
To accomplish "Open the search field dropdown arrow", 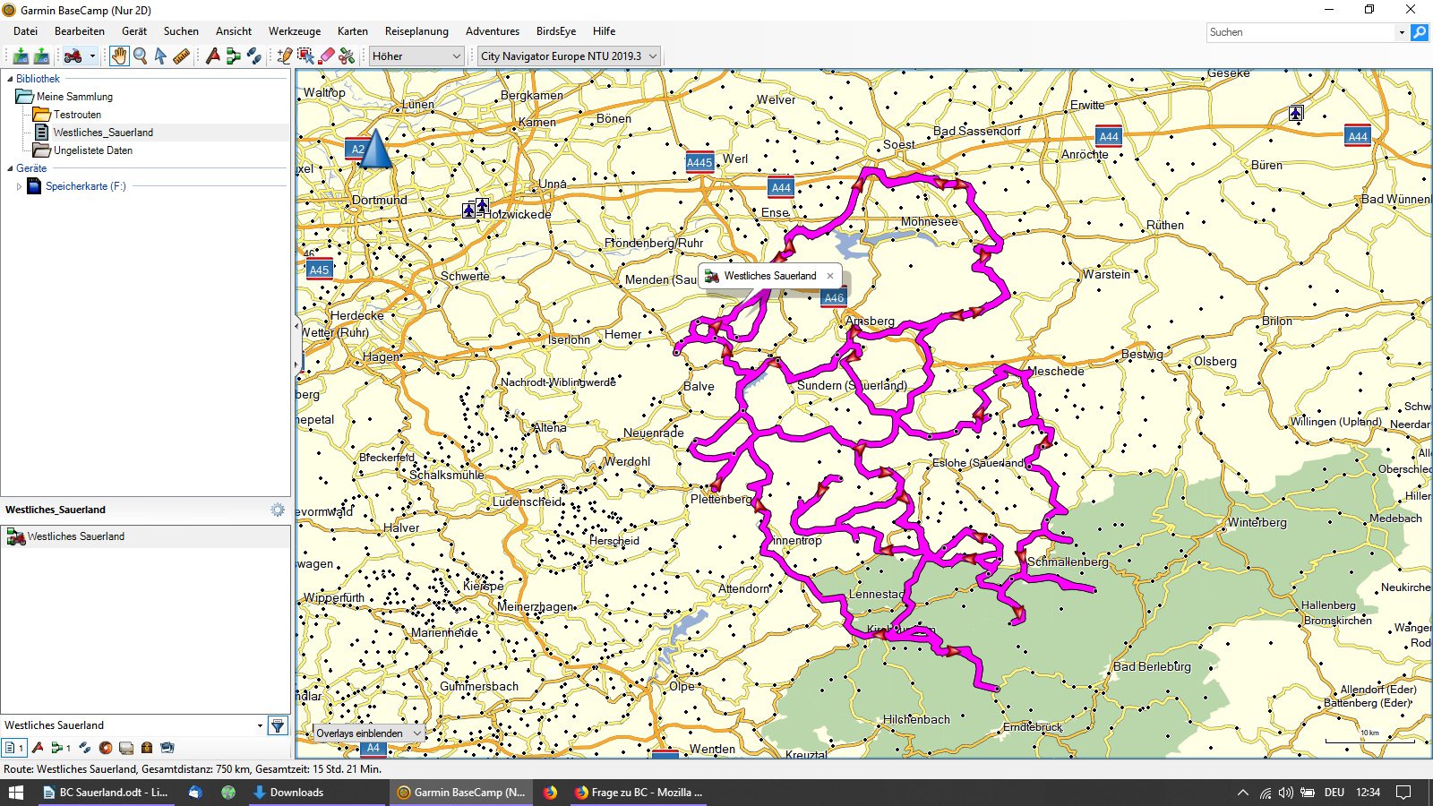I will (x=1402, y=32).
